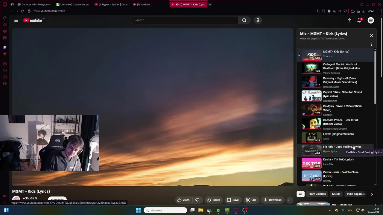The width and height of the screenshot is (383, 215).
Task: Open more actions ellipsis under video
Action: point(290,200)
